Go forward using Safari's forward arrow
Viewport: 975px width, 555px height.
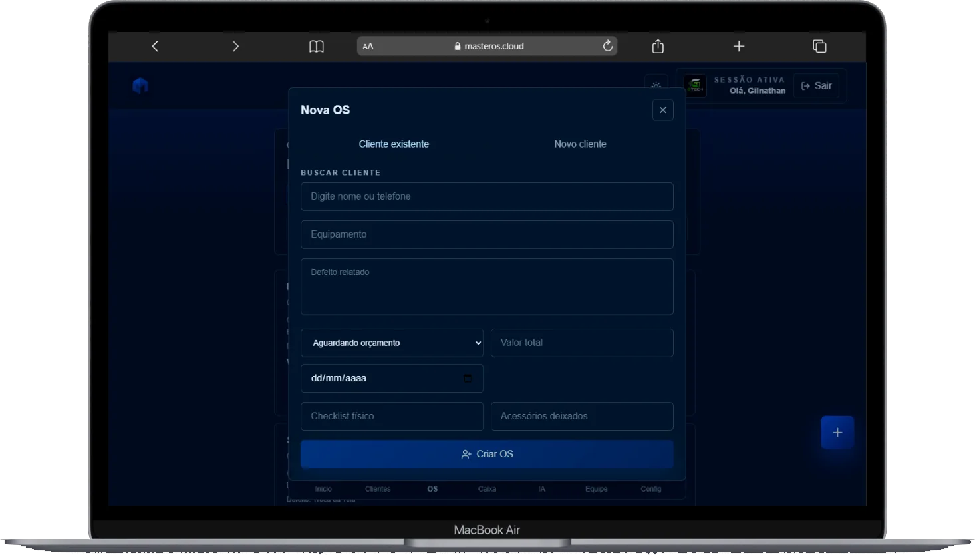click(x=235, y=46)
